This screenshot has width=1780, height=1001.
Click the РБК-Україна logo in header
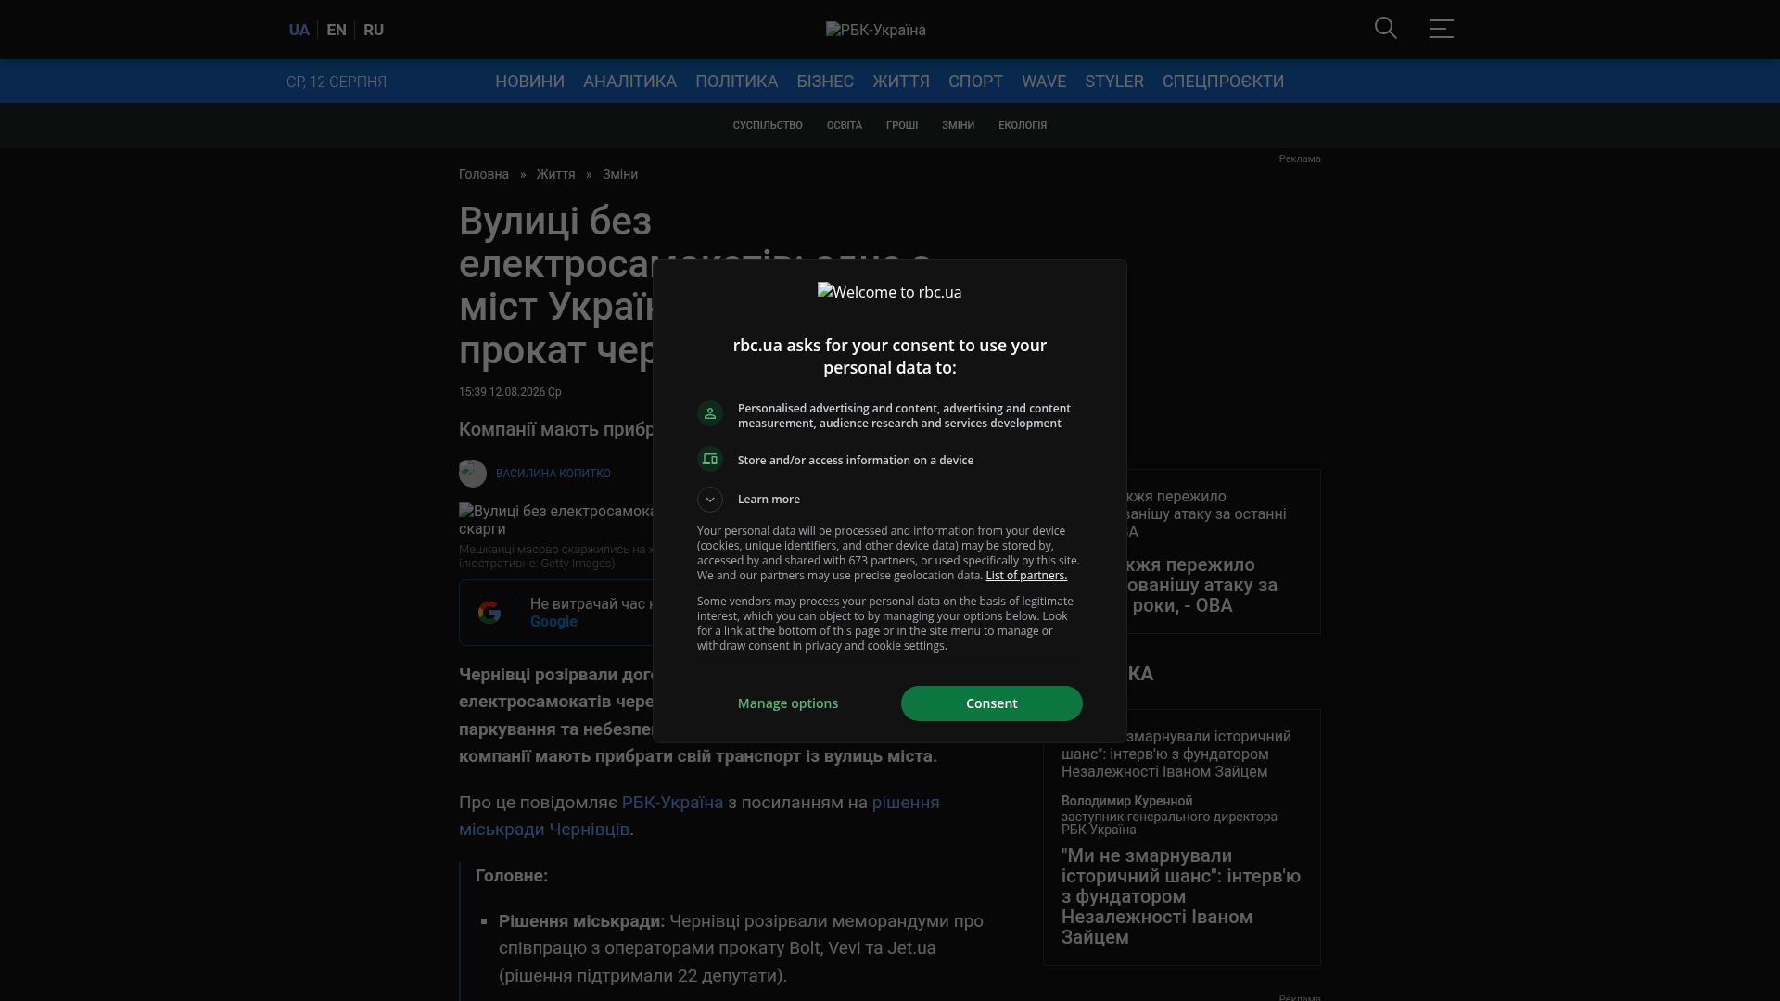[x=876, y=30]
